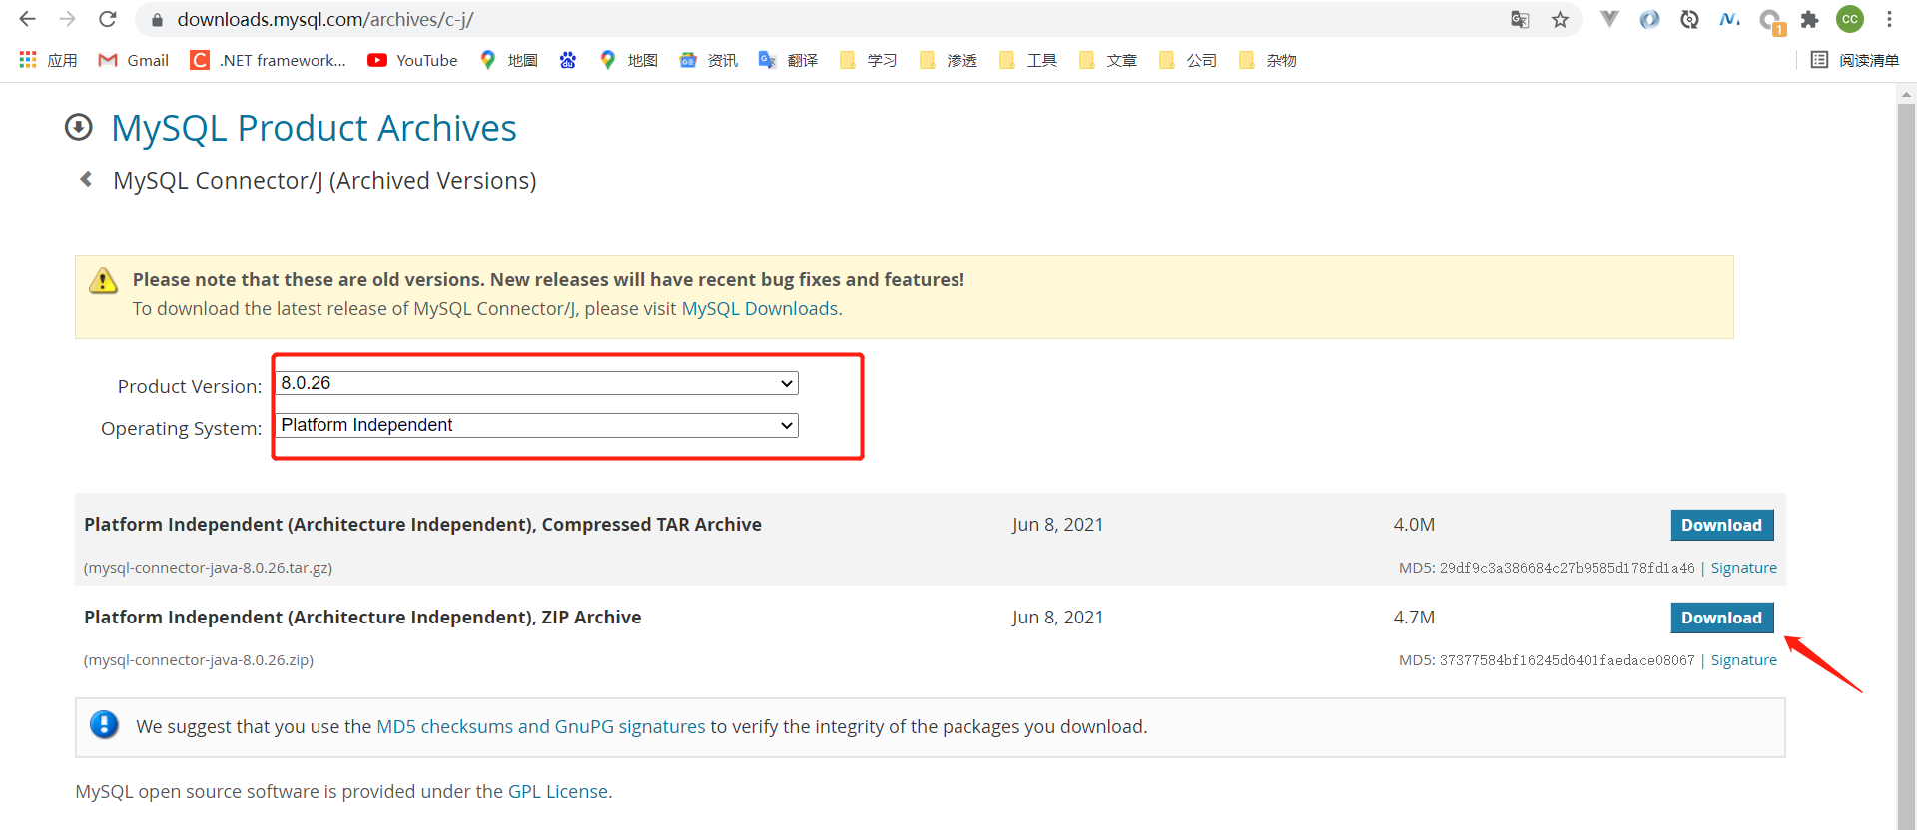Open the translate page icon
Screen dimensions: 1917x830
pos(1520,19)
